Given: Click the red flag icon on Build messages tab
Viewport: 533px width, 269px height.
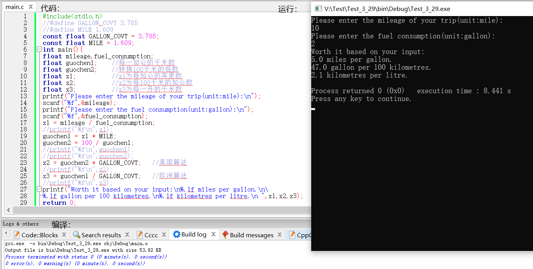Looking at the screenshot, I should tap(226, 235).
